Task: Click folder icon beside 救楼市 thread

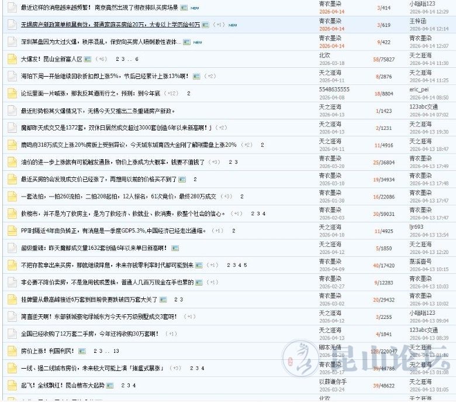Action: (12, 214)
